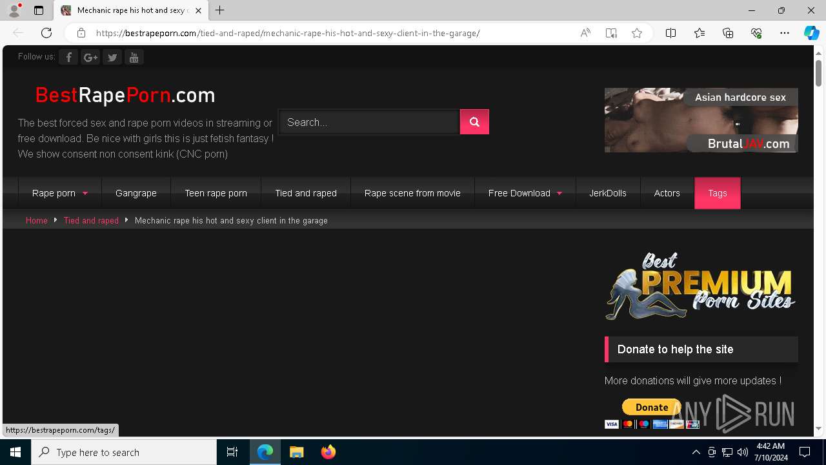Expand the first nav menu dropdown arrow
Viewport: 826px width, 465px height.
(x=85, y=193)
